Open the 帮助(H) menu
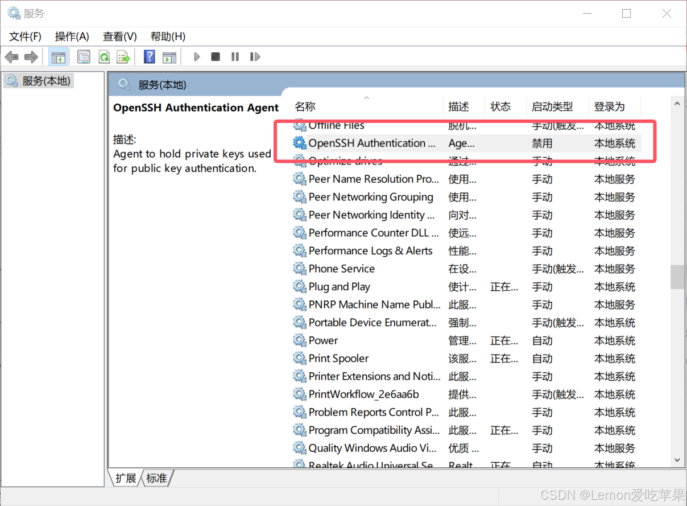The height and width of the screenshot is (506, 687). [168, 36]
